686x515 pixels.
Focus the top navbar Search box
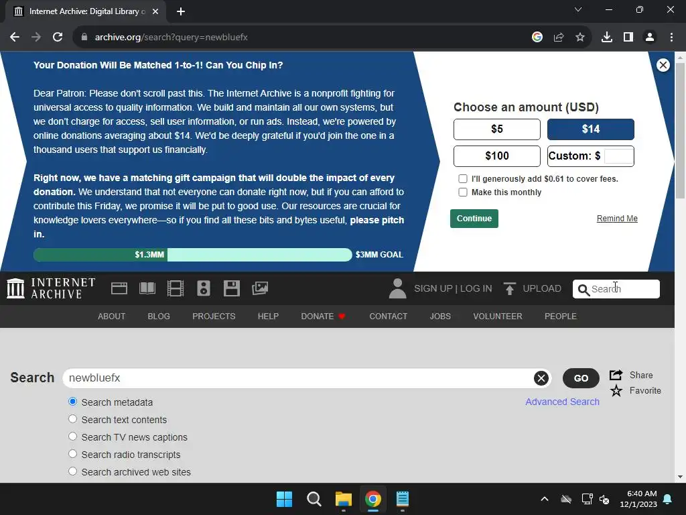point(616,289)
